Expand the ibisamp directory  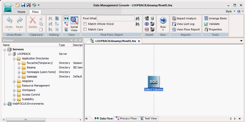click(x=19, y=68)
